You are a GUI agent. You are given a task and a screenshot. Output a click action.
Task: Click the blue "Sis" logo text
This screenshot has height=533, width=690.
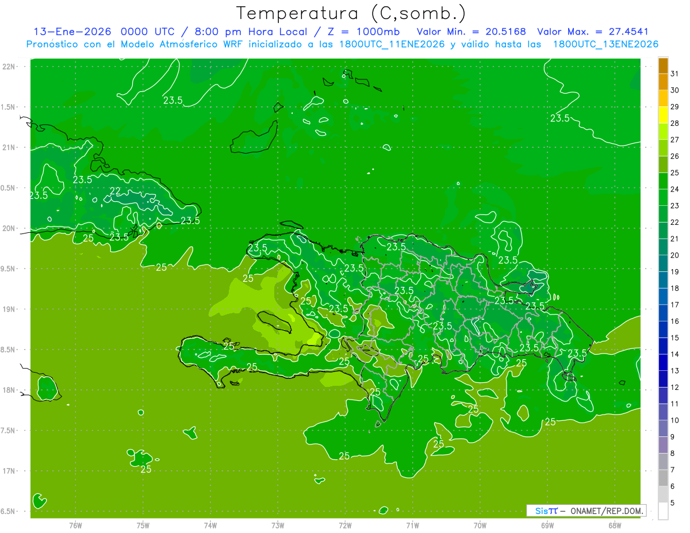pos(542,511)
